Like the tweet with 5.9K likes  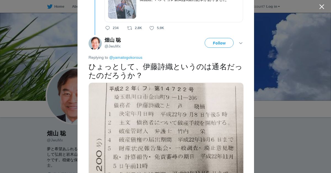[152, 28]
